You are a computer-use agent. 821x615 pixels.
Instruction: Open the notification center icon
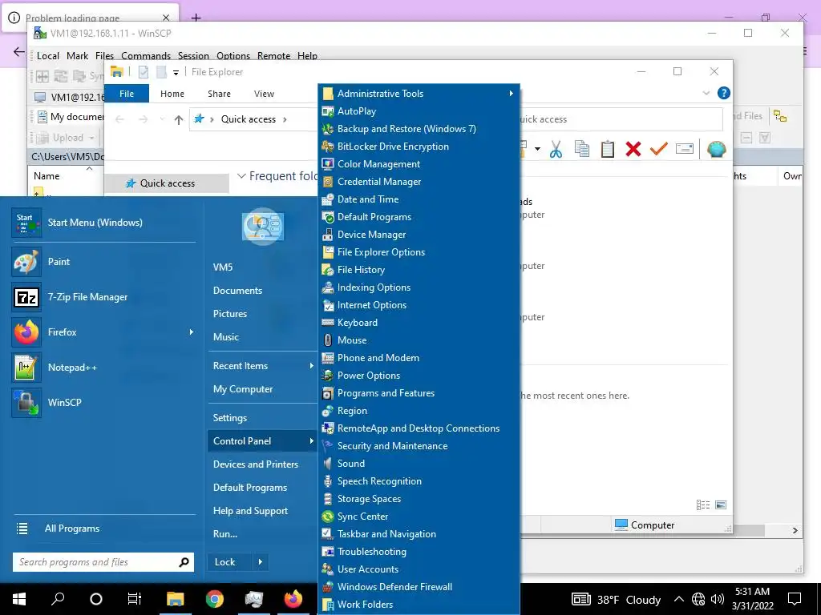coord(795,599)
